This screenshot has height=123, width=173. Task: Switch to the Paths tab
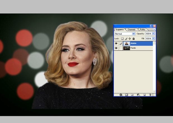tap(143, 29)
